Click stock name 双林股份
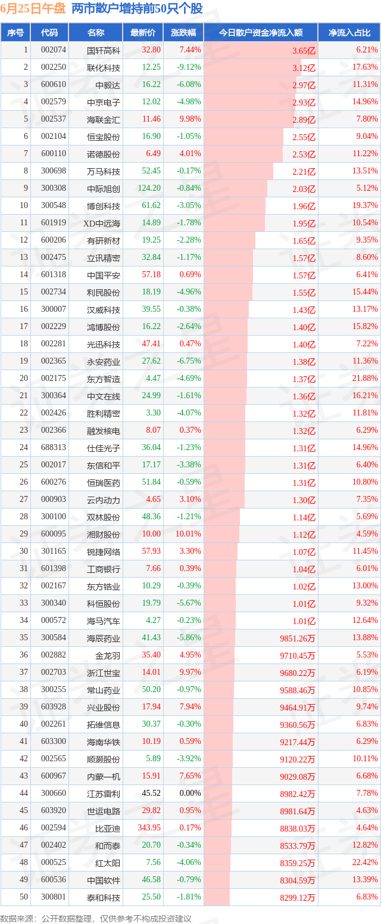The height and width of the screenshot is (924, 381). pos(104,517)
